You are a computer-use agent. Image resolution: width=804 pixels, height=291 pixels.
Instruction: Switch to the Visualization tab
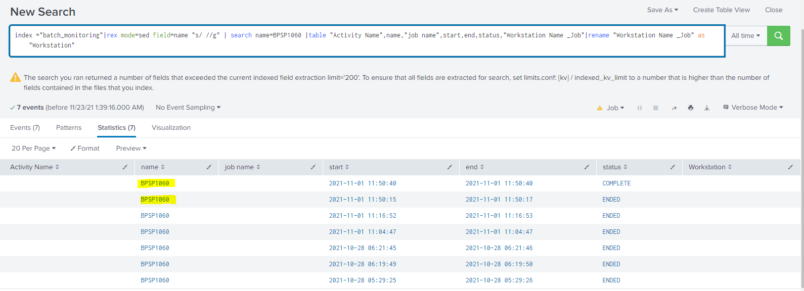click(171, 128)
